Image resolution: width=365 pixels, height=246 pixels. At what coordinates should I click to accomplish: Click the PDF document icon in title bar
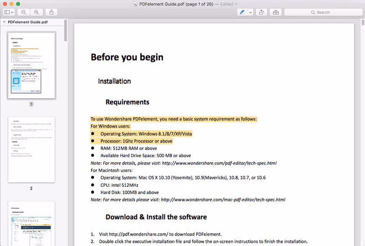135,4
